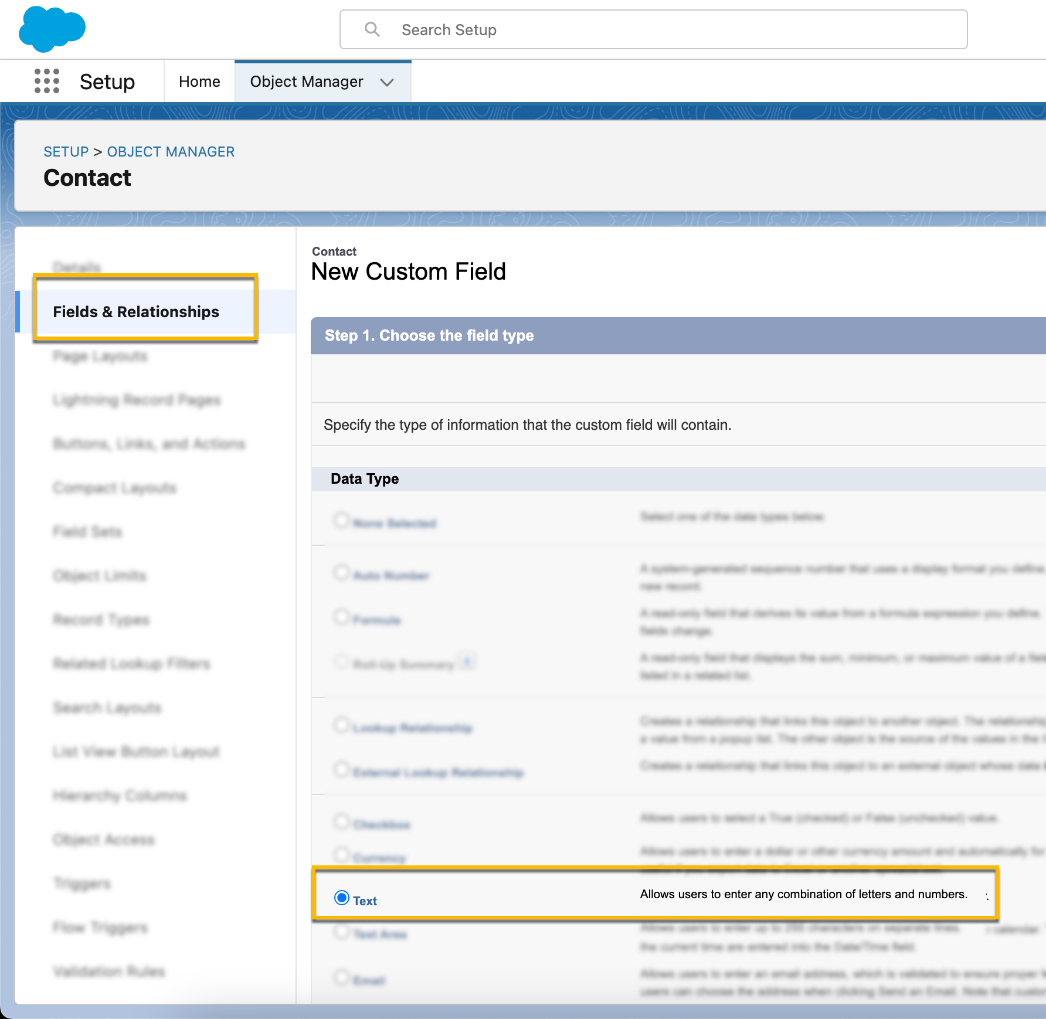The image size is (1046, 1019).
Task: Open Details in the sidebar
Action: (77, 267)
